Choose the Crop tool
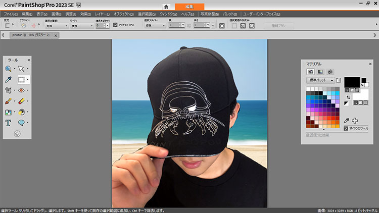The width and height of the screenshot is (379, 213). tap(9, 90)
